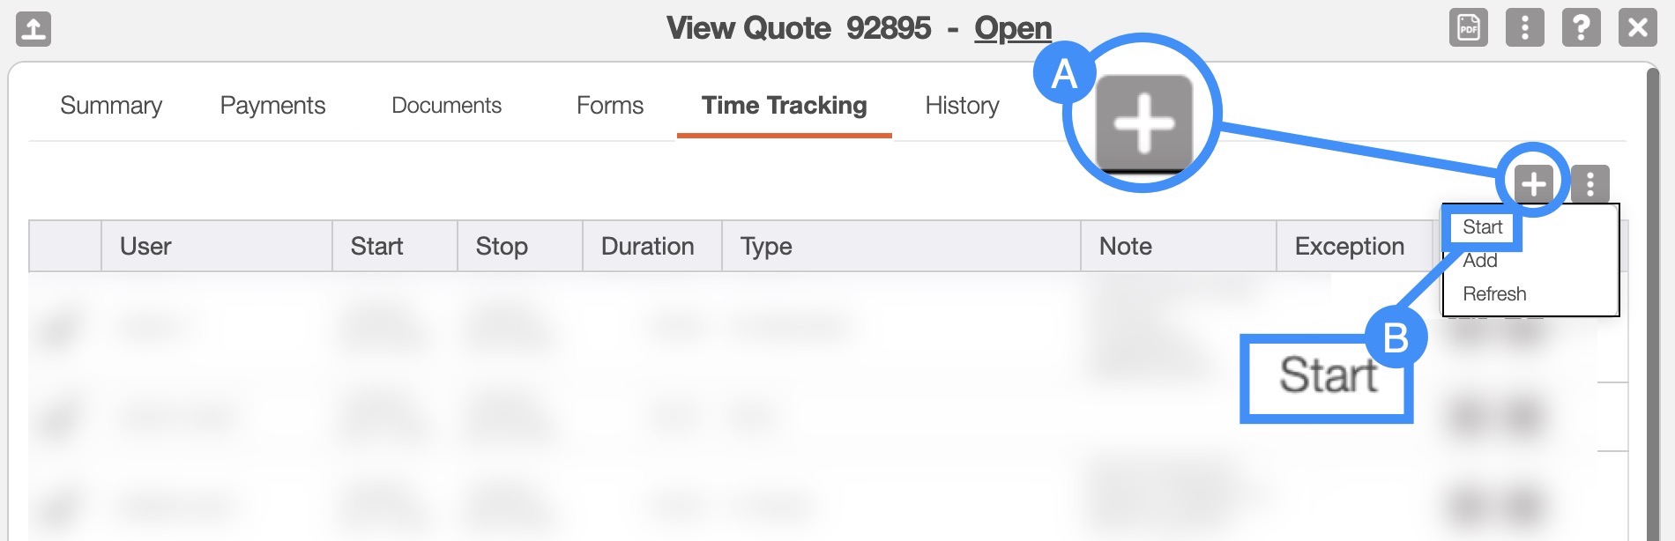
Task: Switch to the Forms tab
Action: click(x=610, y=106)
